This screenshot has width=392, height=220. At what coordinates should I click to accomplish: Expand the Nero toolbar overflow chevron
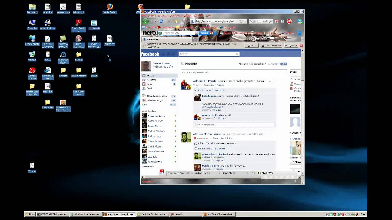click(299, 33)
